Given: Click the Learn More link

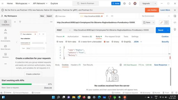Looking at the screenshot, I should 165,10.
